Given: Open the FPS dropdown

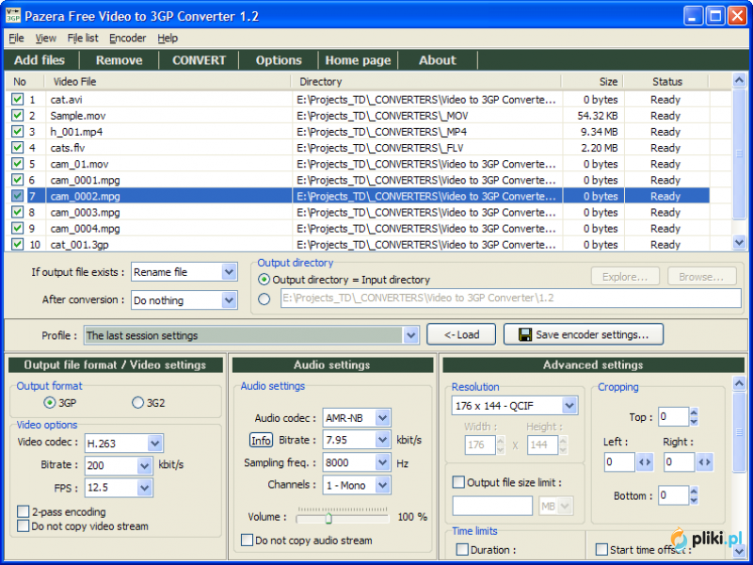Looking at the screenshot, I should 144,488.
